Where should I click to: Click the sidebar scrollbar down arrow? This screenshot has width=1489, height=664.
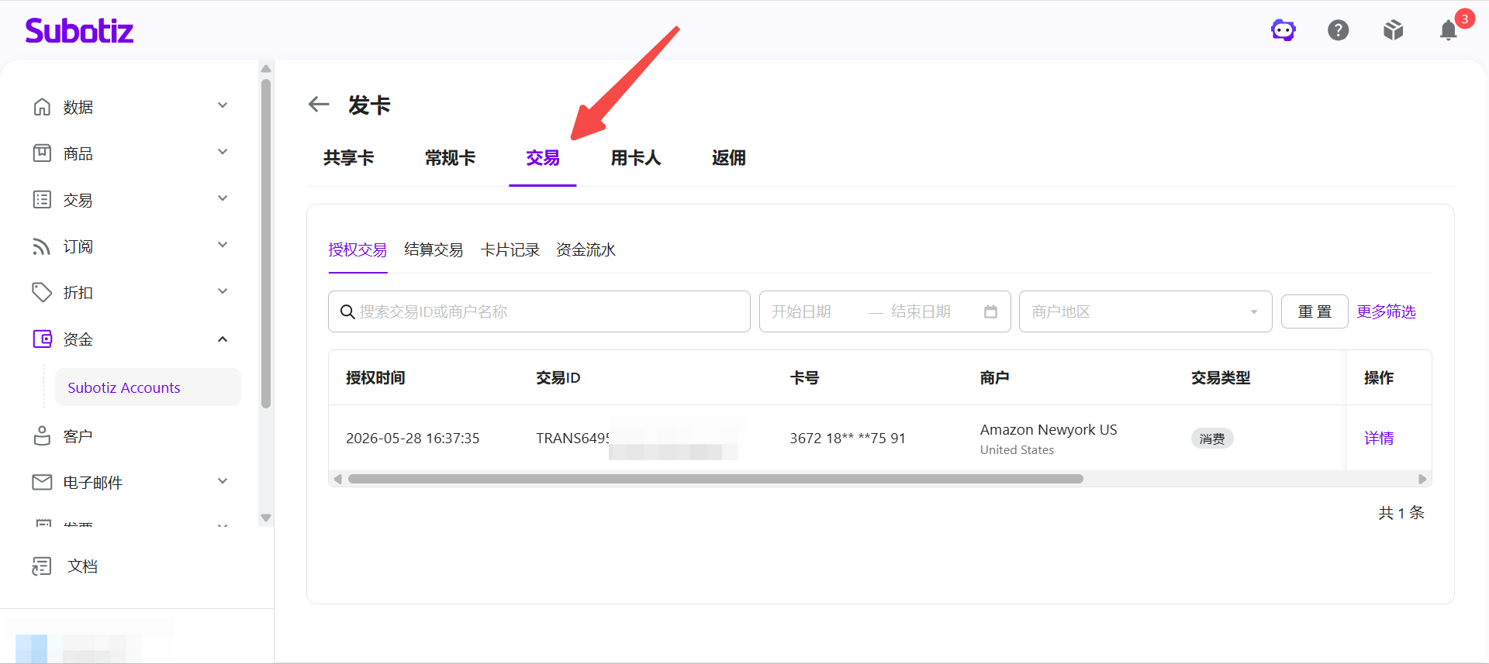[x=266, y=518]
